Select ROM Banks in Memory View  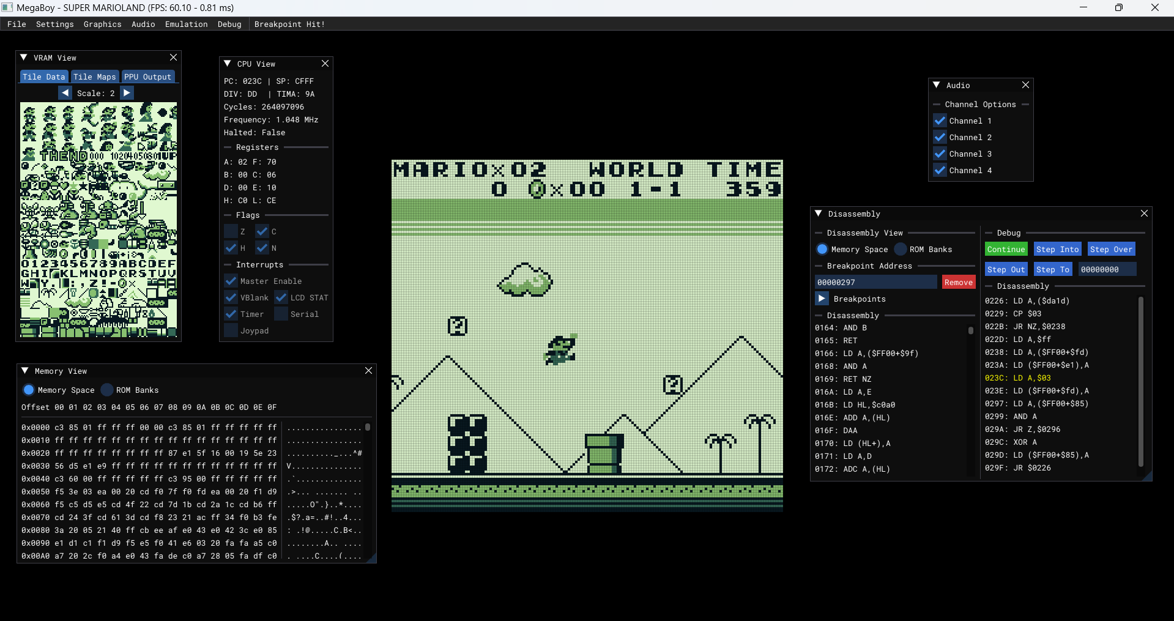tap(107, 390)
